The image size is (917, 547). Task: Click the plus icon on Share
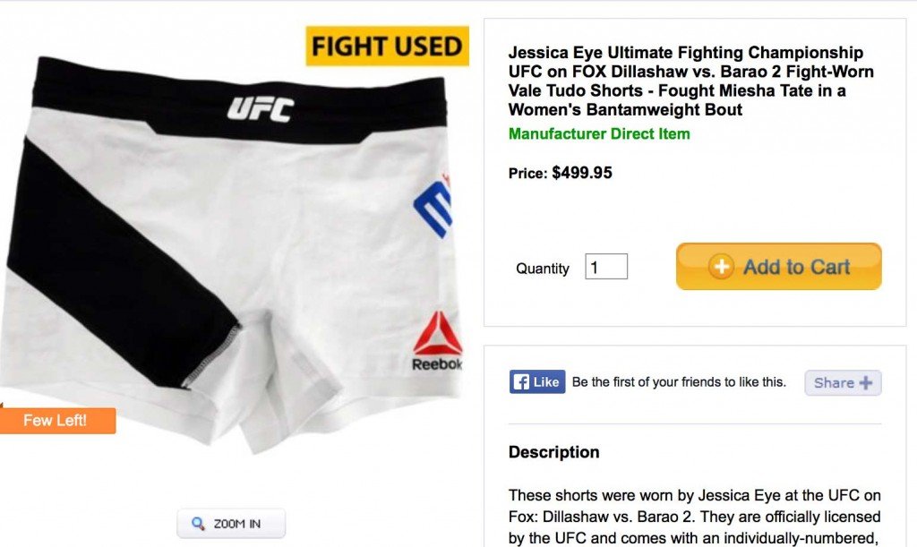pyautogui.click(x=866, y=383)
